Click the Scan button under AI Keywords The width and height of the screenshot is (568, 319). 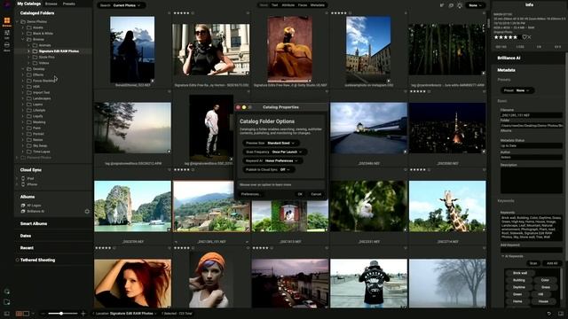click(533, 263)
